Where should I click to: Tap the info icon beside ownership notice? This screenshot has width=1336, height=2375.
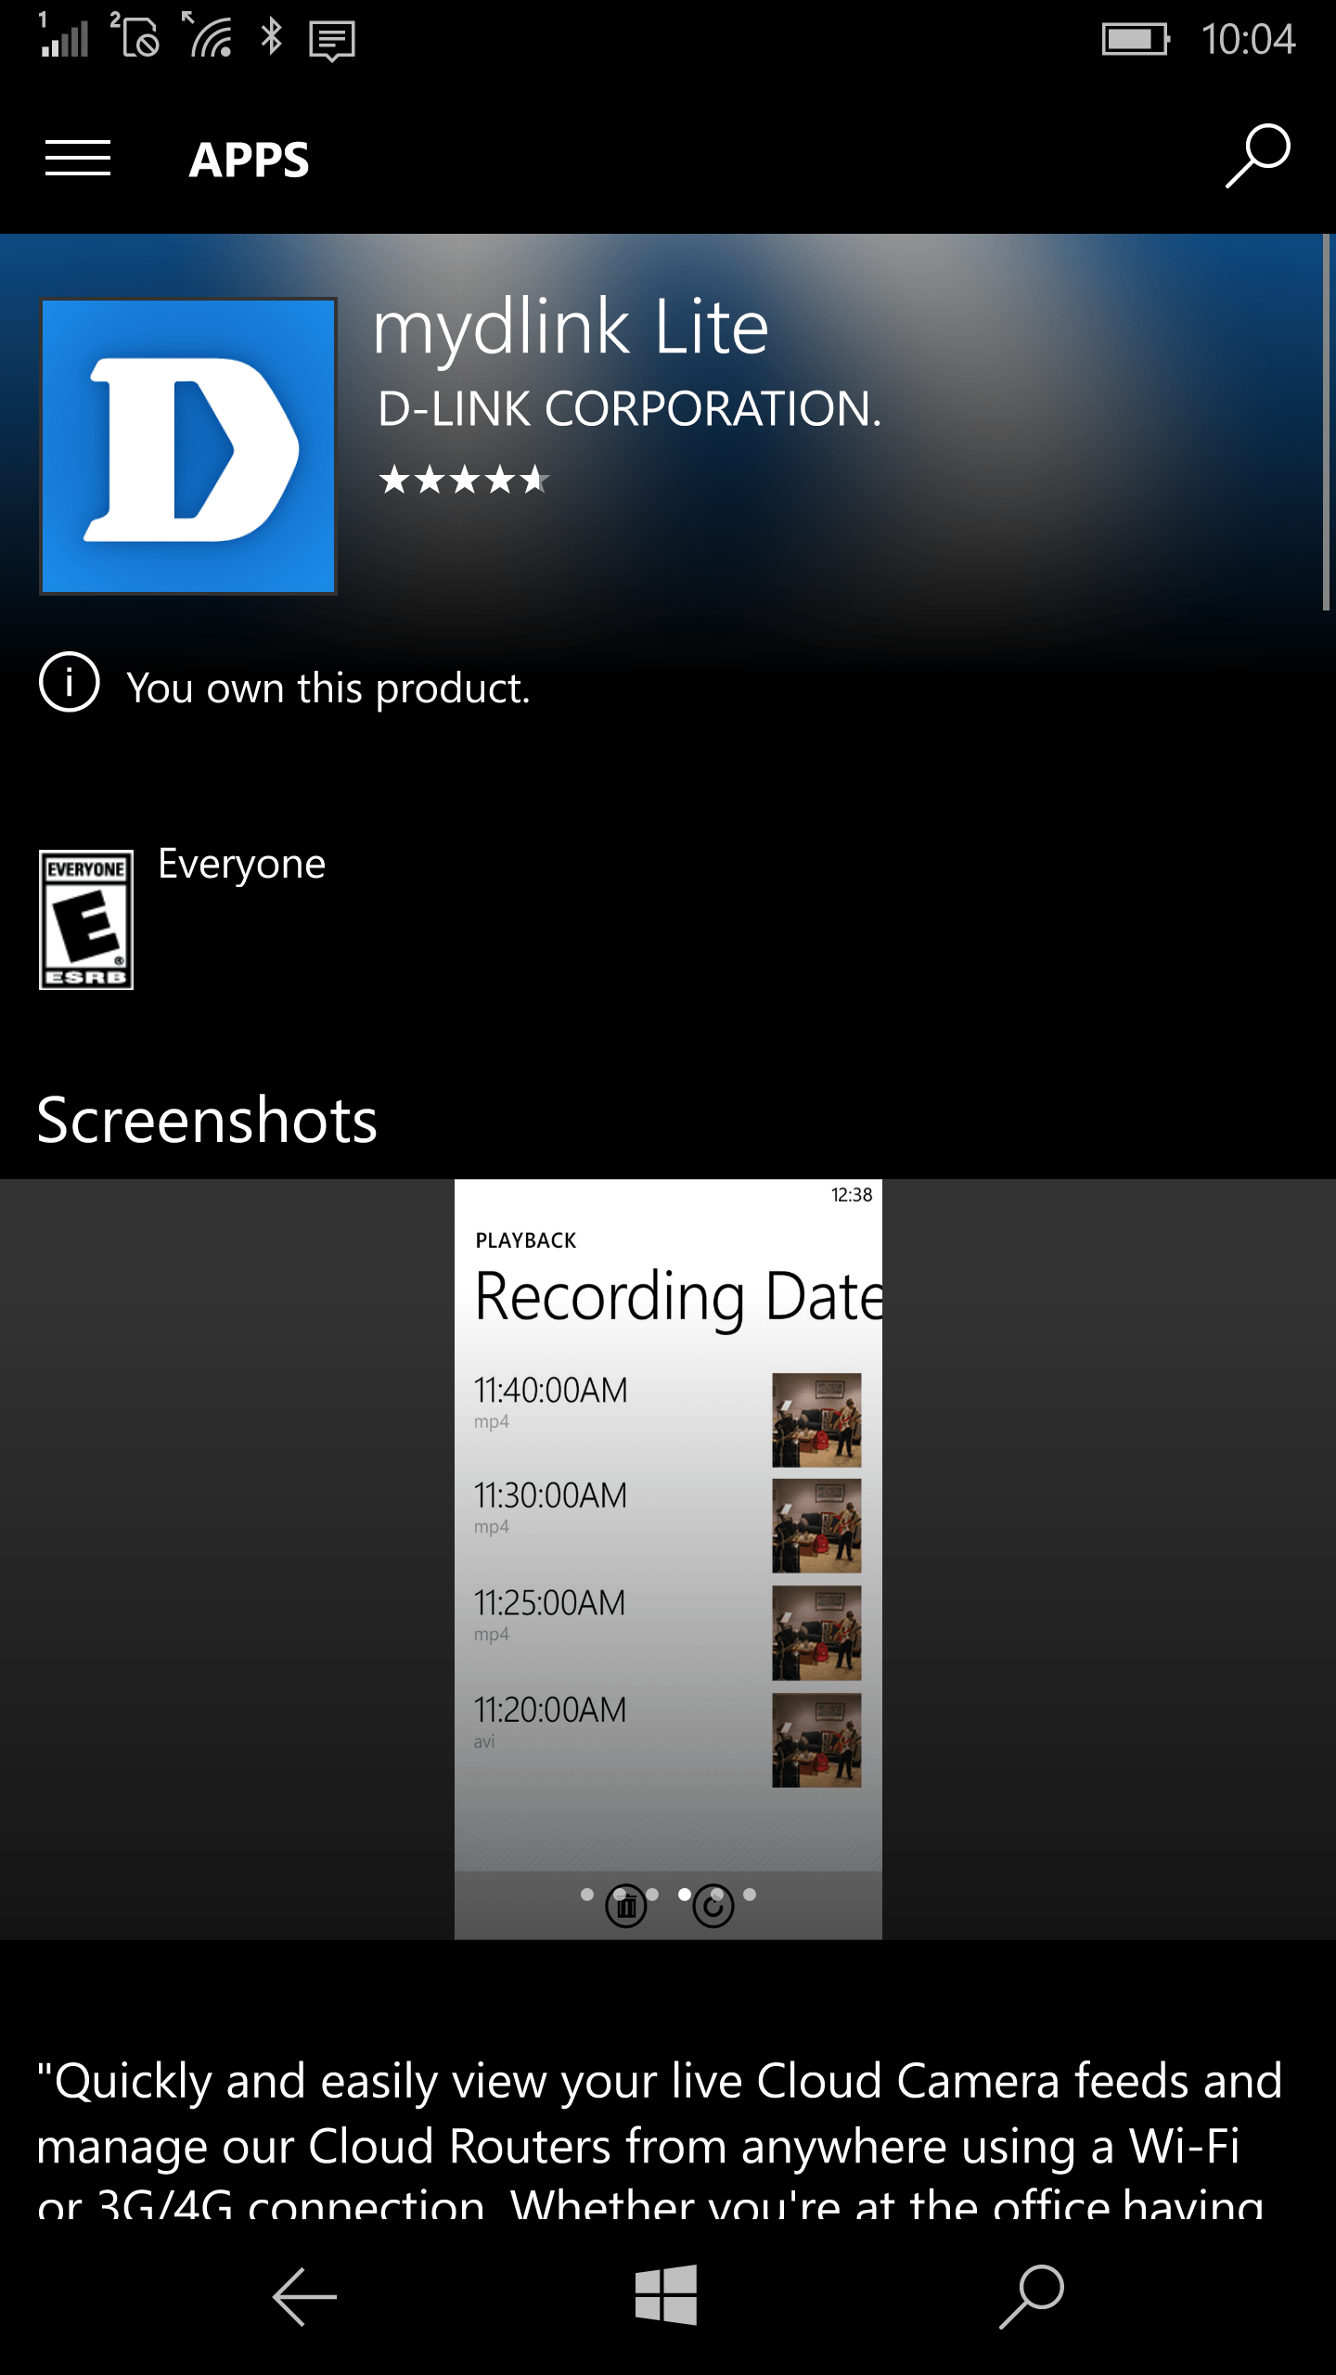(x=70, y=682)
